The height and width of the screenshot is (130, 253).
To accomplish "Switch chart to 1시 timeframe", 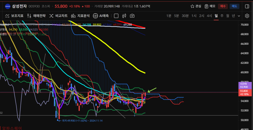I will (x=194, y=16).
